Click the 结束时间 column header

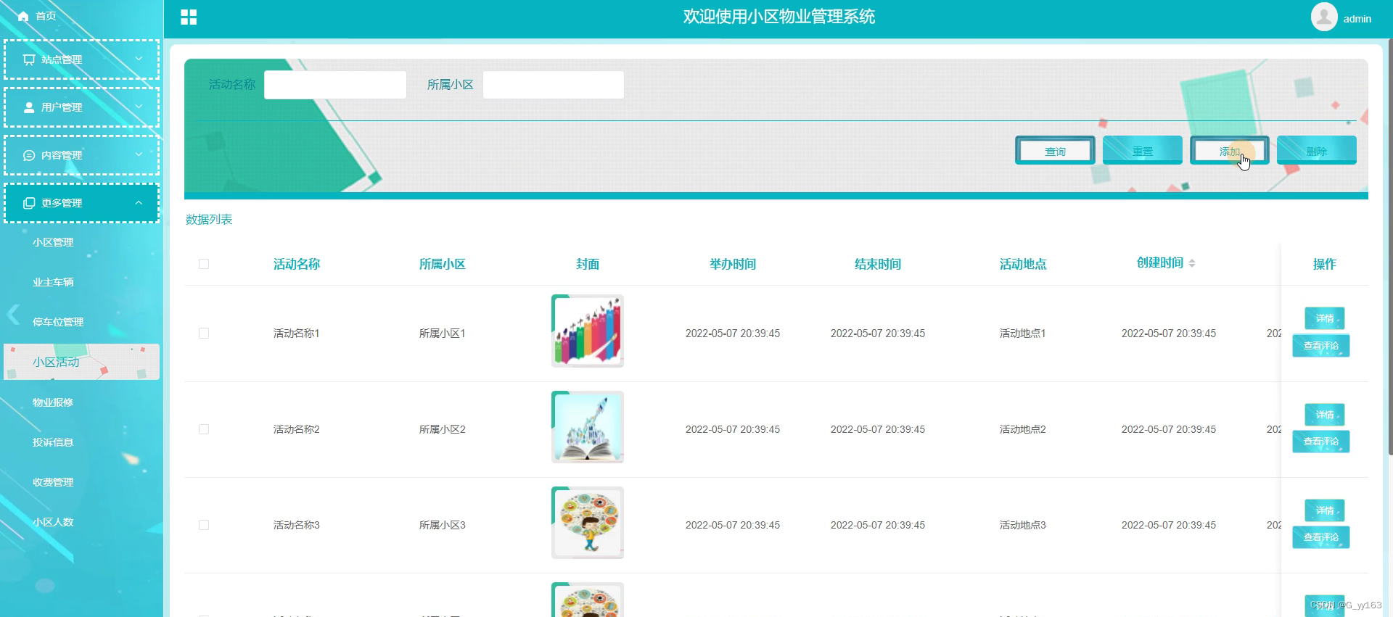click(878, 264)
